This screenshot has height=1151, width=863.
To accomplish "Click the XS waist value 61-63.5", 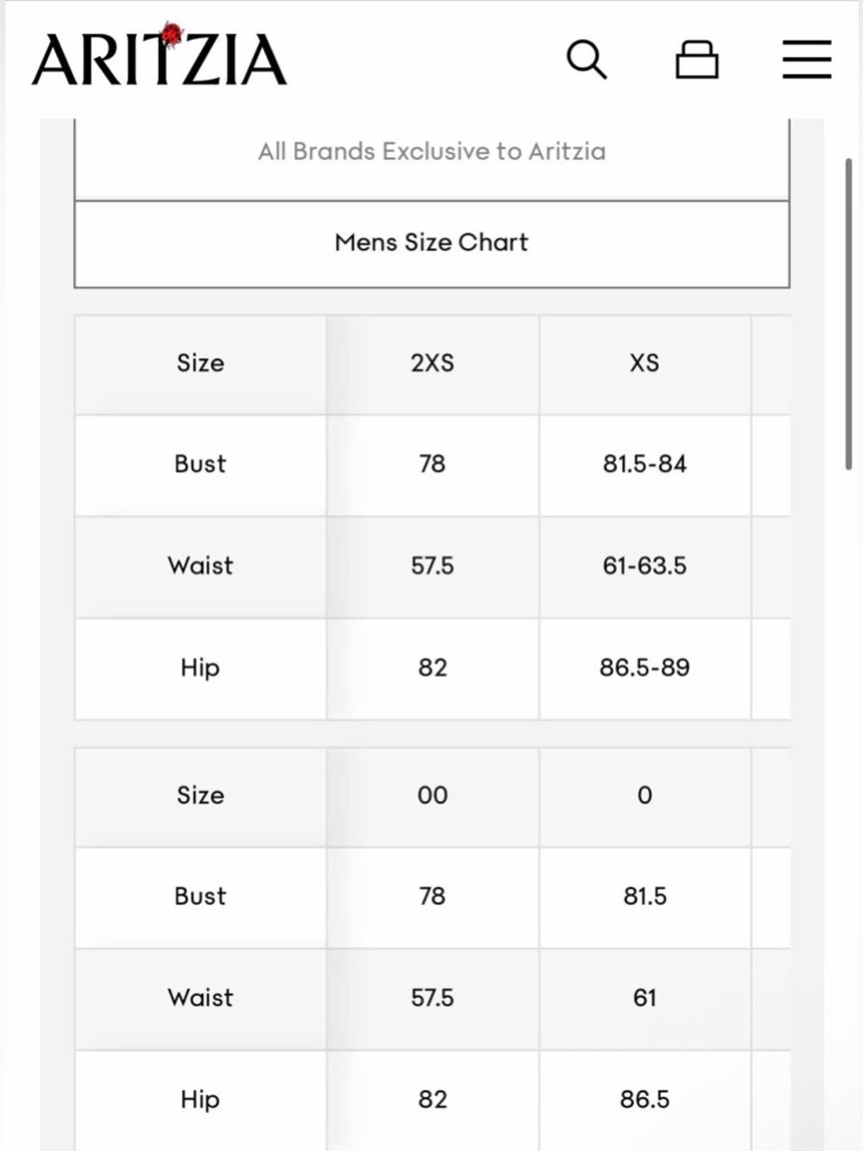I will coord(645,566).
